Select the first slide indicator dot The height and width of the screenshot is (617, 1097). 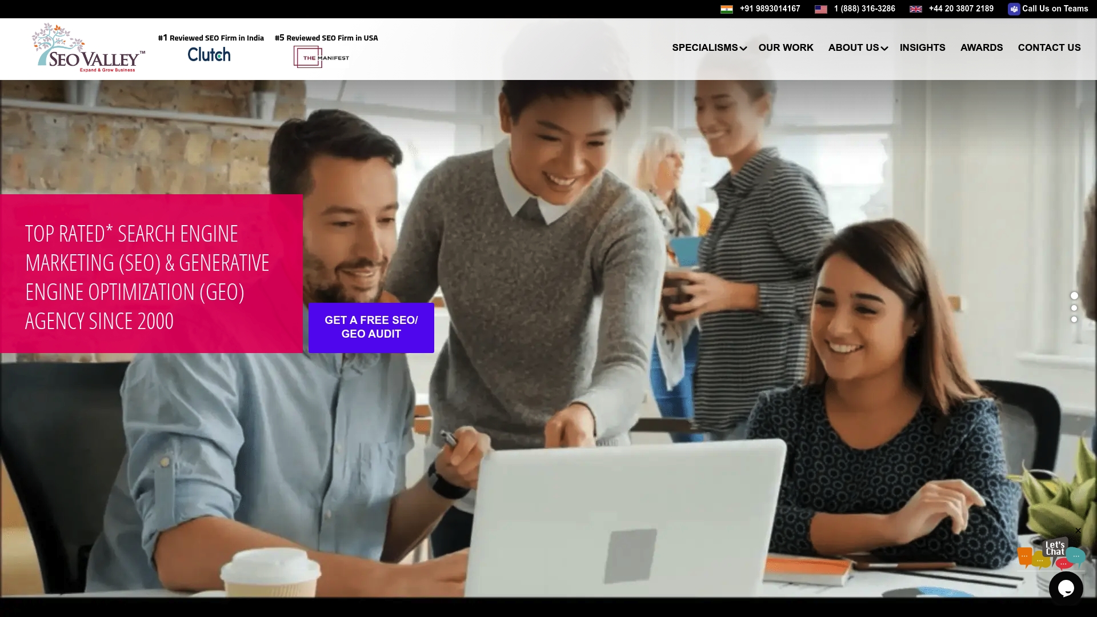[x=1075, y=296]
